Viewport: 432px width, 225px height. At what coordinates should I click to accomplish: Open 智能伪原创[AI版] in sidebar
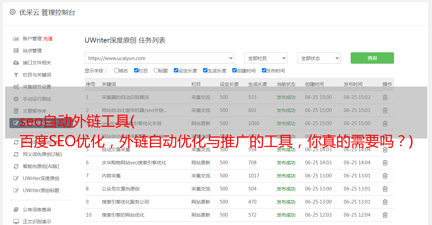41,166
